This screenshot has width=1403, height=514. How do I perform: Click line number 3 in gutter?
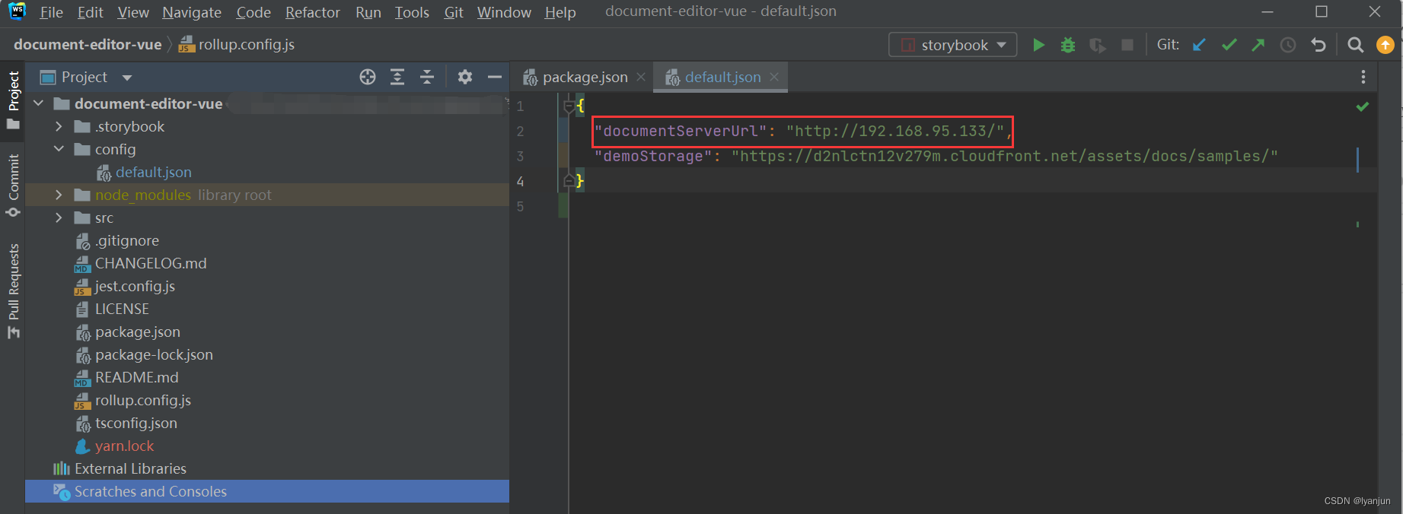[521, 156]
